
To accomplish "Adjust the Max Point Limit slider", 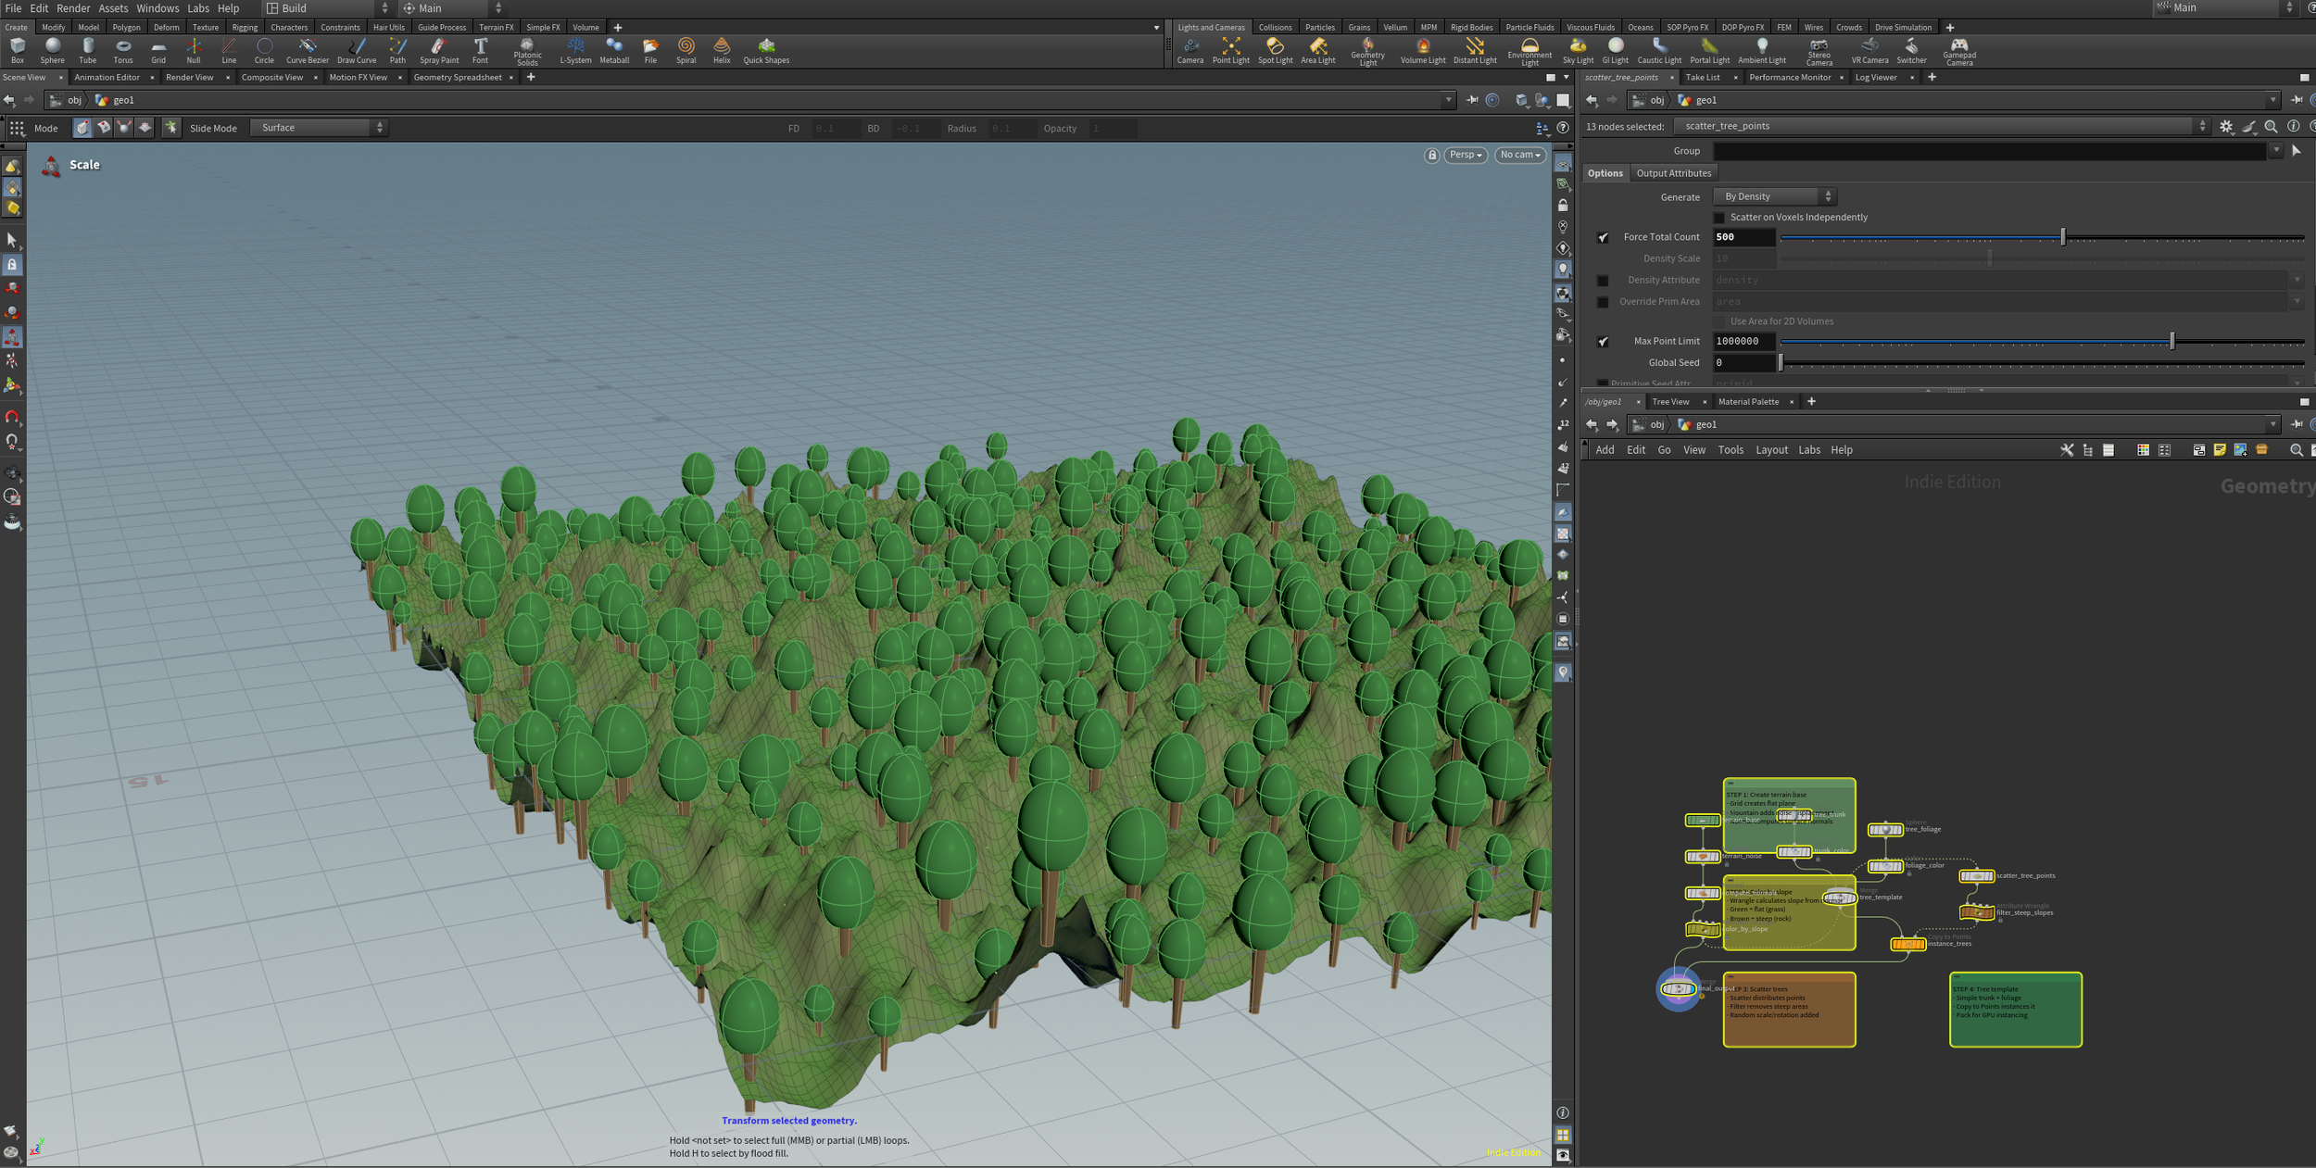I will [x=2041, y=342].
